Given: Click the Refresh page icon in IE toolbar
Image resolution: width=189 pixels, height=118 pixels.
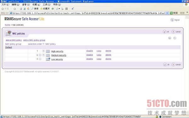Looking at the screenshot, I should click(x=25, y=9).
